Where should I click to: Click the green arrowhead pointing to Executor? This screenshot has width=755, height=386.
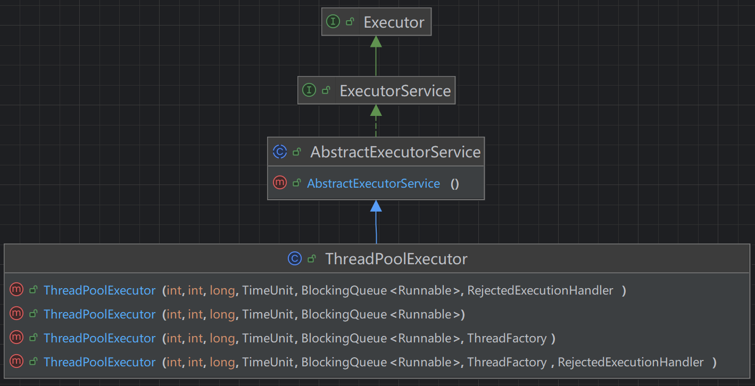[x=376, y=41]
